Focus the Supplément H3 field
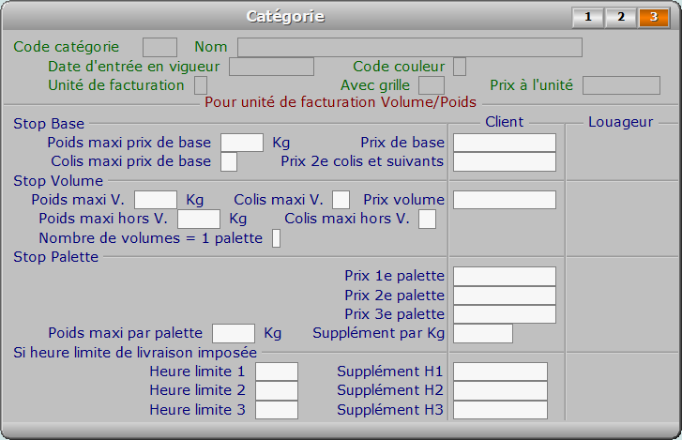 pyautogui.click(x=500, y=410)
